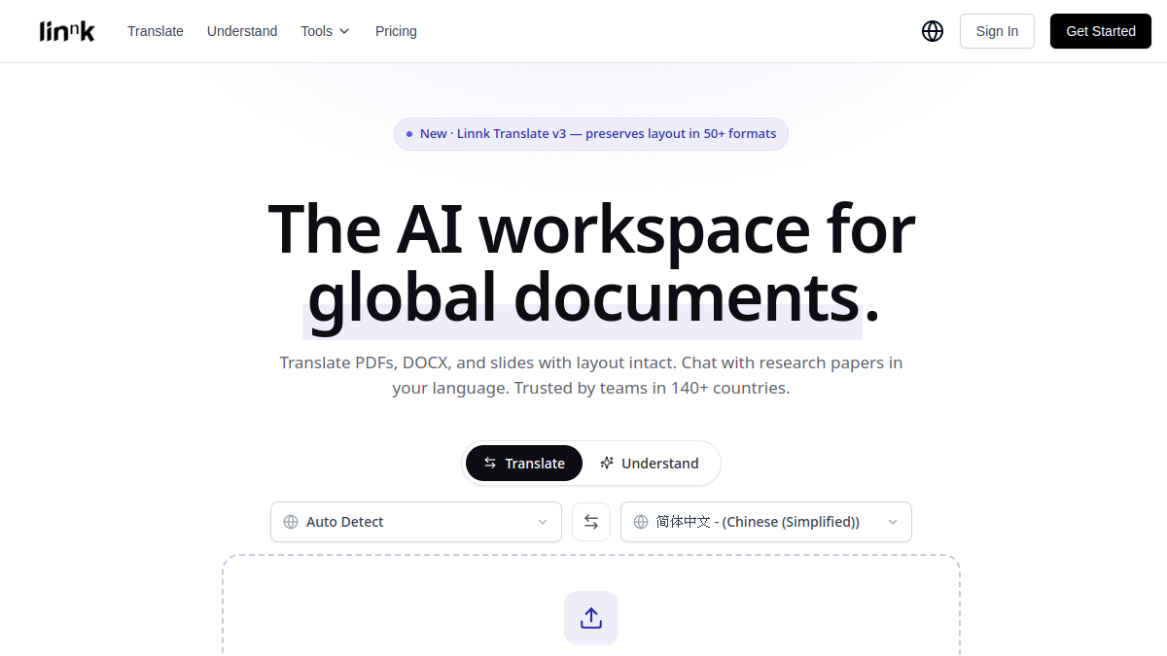Open the Understand page in navigation
Viewport: 1167px width, 656px height.
tap(242, 31)
